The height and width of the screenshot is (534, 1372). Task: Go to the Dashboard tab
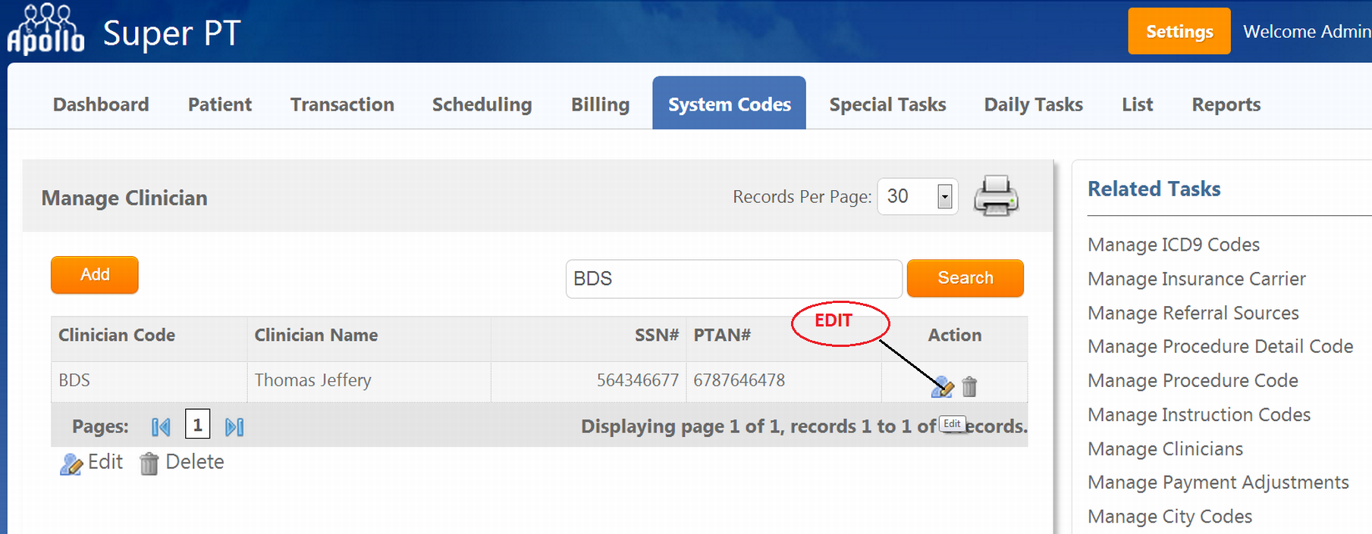click(101, 105)
